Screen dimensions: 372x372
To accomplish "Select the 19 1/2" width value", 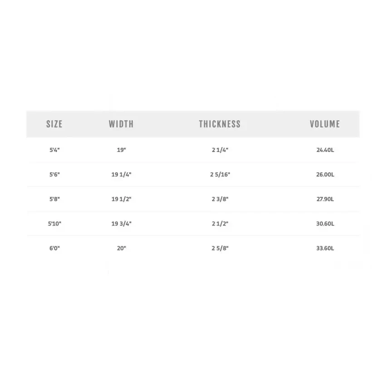I will pyautogui.click(x=121, y=199).
